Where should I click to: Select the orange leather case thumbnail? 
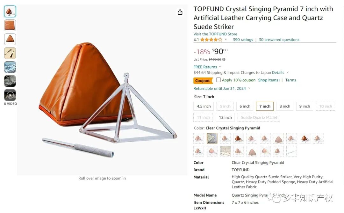pyautogui.click(x=10, y=25)
